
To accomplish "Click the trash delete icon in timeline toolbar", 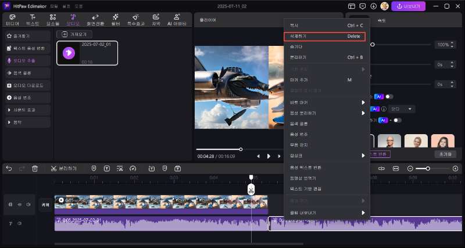I will point(35,168).
